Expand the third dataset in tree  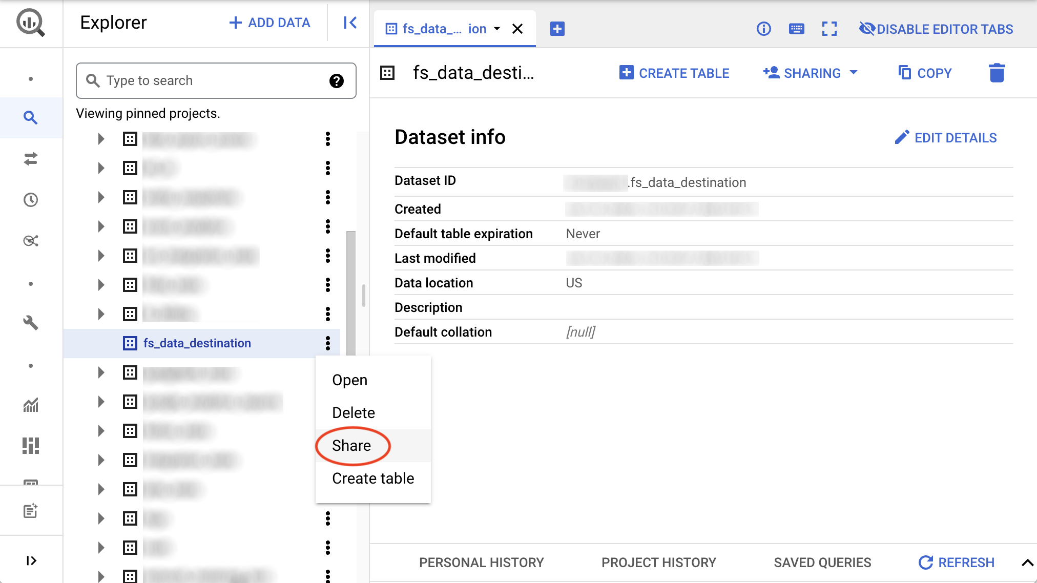pyautogui.click(x=101, y=197)
